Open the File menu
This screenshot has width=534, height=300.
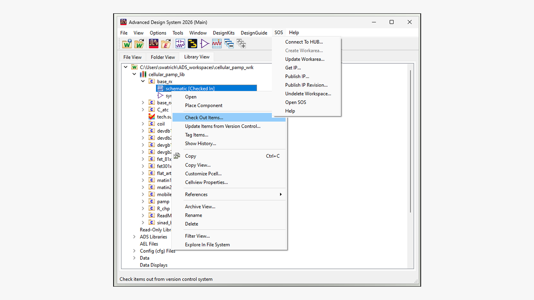click(124, 33)
